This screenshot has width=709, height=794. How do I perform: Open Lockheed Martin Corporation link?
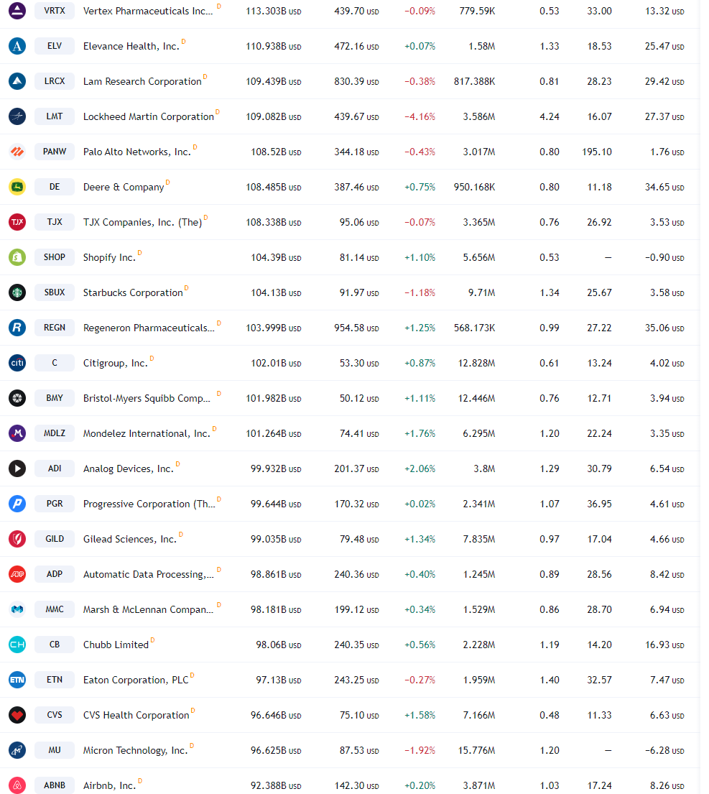coord(148,116)
